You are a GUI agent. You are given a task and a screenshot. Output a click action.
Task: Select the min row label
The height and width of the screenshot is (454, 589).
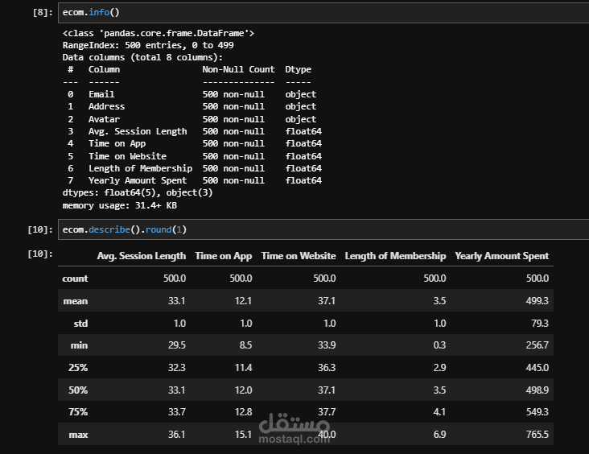coord(80,345)
